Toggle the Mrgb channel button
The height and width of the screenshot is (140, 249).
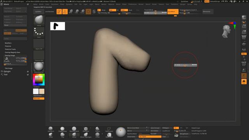click(x=103, y=10)
